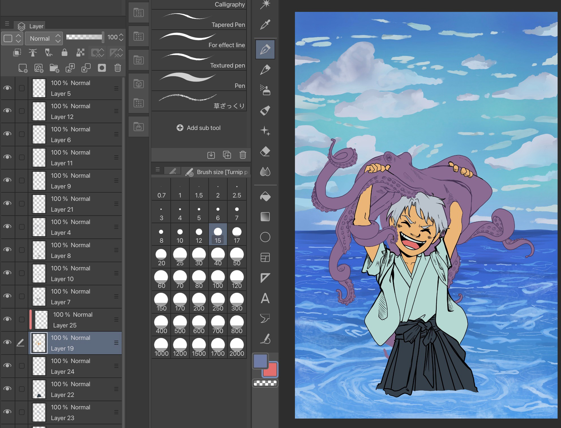
Task: Set brush size to 100
Action: 218,280
